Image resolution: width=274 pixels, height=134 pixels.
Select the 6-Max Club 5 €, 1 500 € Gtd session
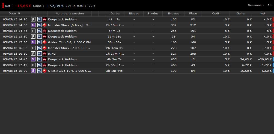(x=70, y=42)
